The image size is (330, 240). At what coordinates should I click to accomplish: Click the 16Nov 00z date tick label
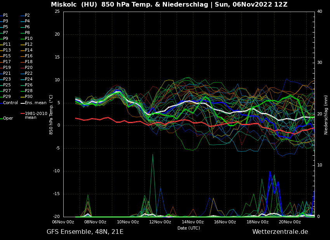[x=225, y=222]
